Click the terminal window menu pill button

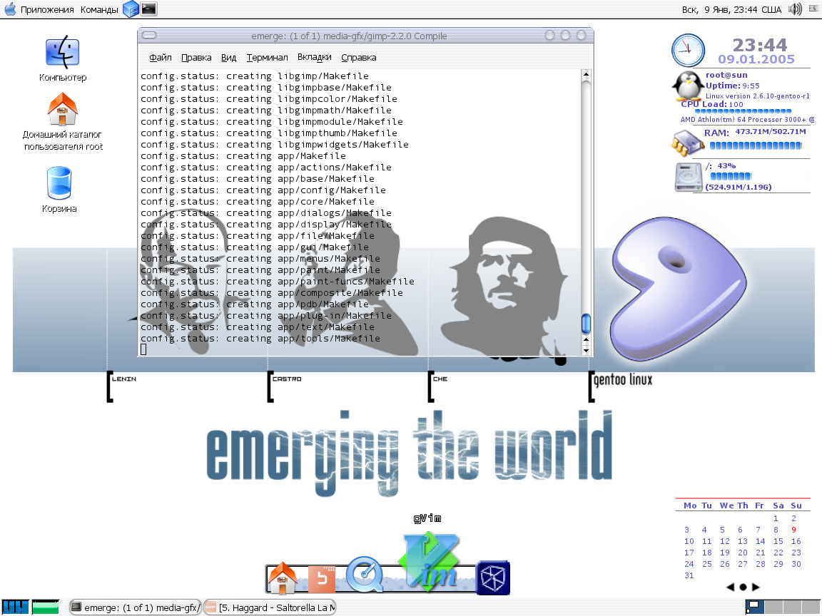[149, 35]
